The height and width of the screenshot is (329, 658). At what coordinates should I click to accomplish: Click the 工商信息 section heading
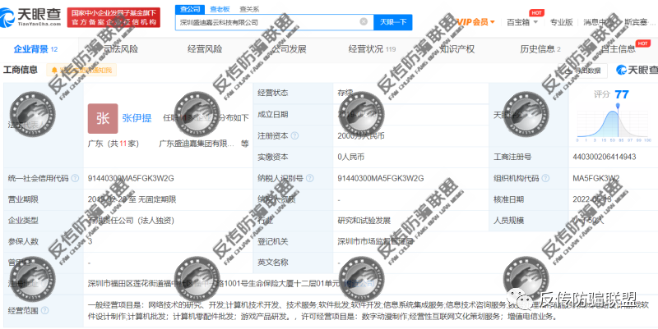tap(20, 70)
